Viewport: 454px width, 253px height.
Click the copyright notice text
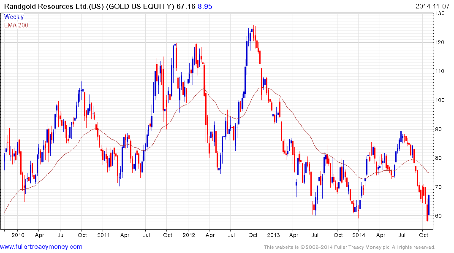tap(350, 247)
